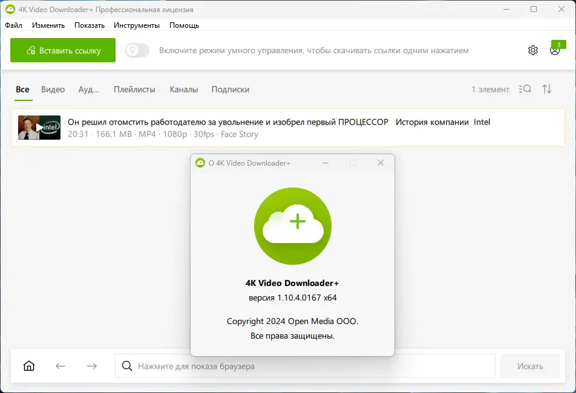Click the magnifier icon in the search bar
The width and height of the screenshot is (576, 393).
pyautogui.click(x=126, y=366)
